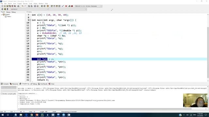Open the empty function dropdown beside globals

click(x=68, y=9)
